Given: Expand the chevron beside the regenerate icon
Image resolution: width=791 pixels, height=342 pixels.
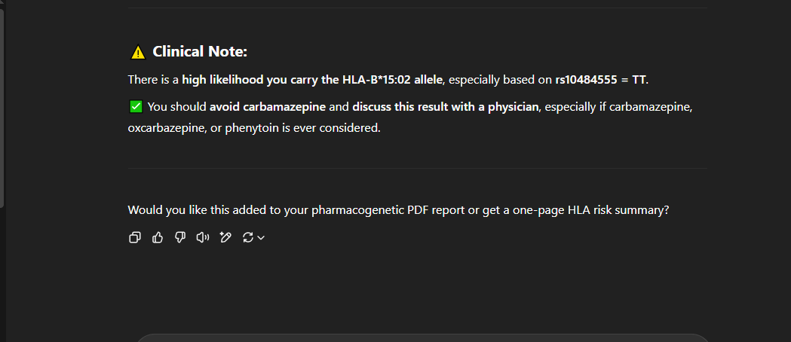Looking at the screenshot, I should pos(261,238).
